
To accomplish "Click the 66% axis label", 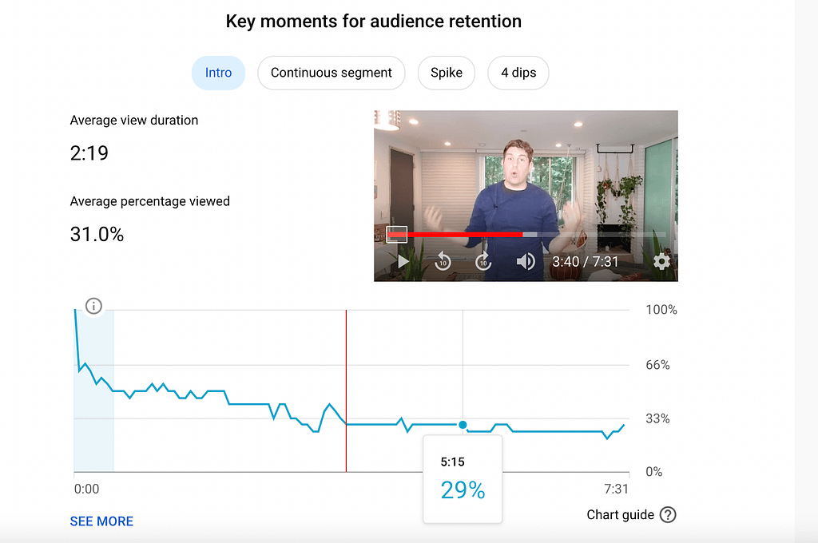I will click(658, 365).
